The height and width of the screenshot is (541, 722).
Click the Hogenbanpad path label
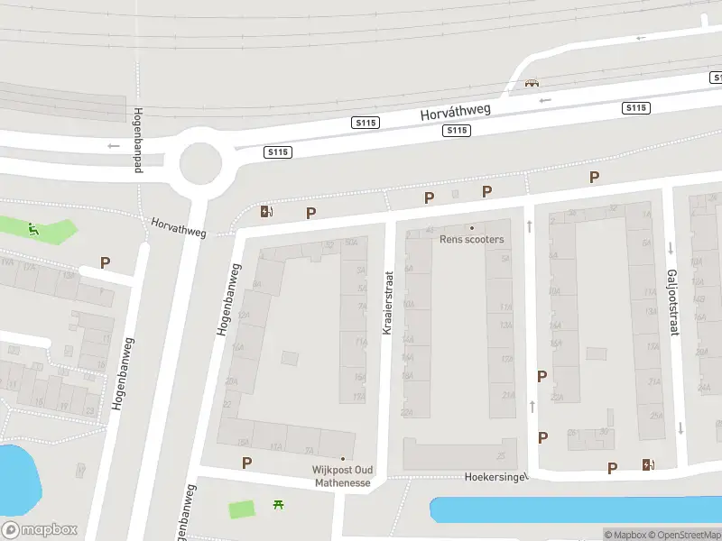(138, 141)
